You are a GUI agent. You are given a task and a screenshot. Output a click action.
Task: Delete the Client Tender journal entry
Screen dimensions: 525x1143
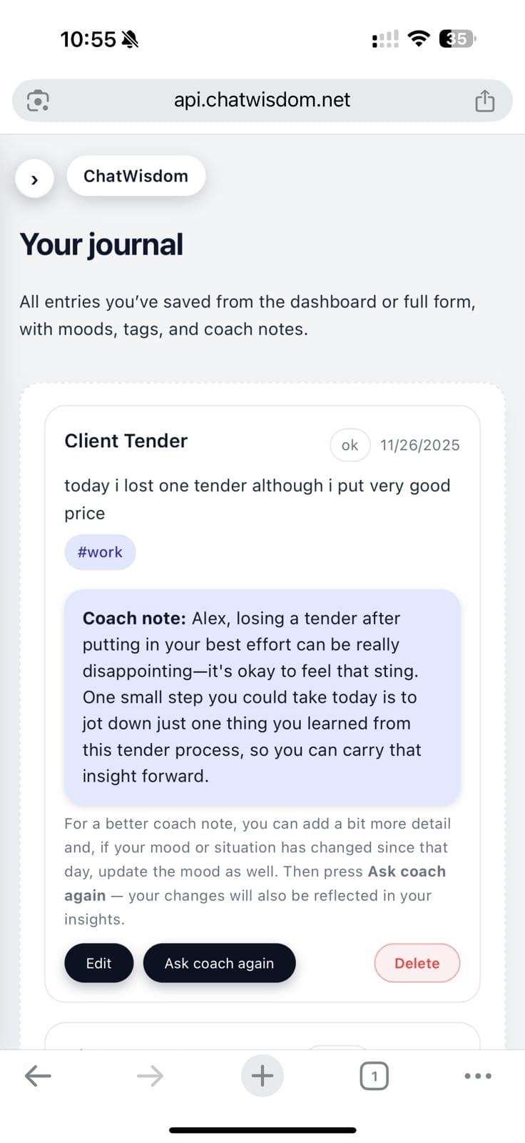point(417,963)
